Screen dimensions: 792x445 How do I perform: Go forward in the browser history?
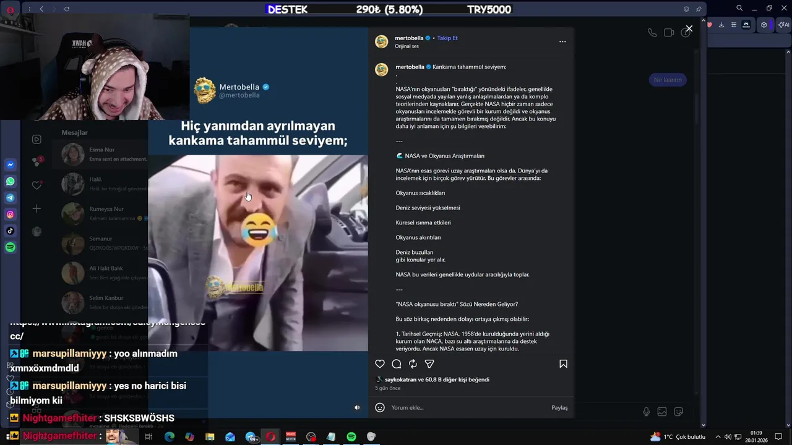point(54,9)
